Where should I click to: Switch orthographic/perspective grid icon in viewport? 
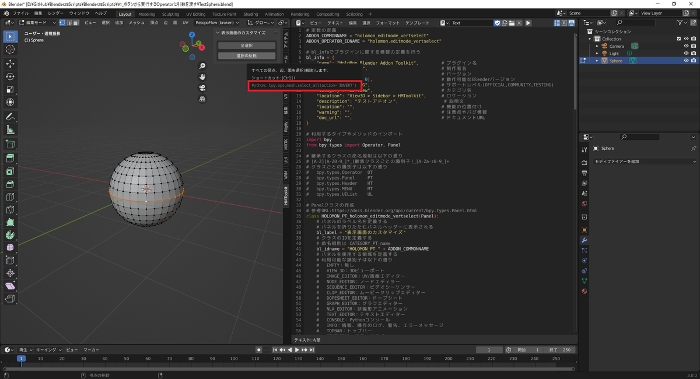point(202,99)
